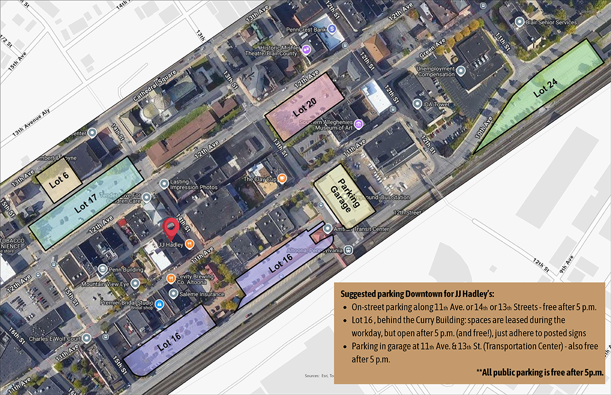Select the Mountain View Eye marker
Screen dimensions: 611x395
coord(135,283)
